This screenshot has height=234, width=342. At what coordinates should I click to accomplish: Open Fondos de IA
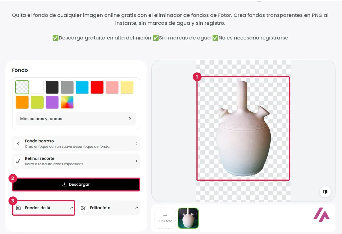(x=44, y=208)
